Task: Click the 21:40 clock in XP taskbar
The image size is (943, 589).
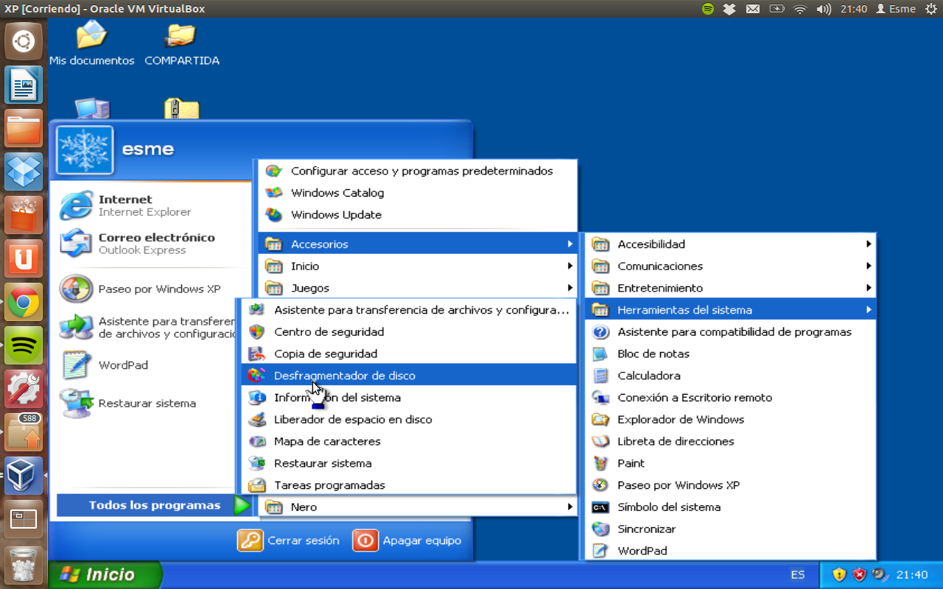Action: click(912, 574)
